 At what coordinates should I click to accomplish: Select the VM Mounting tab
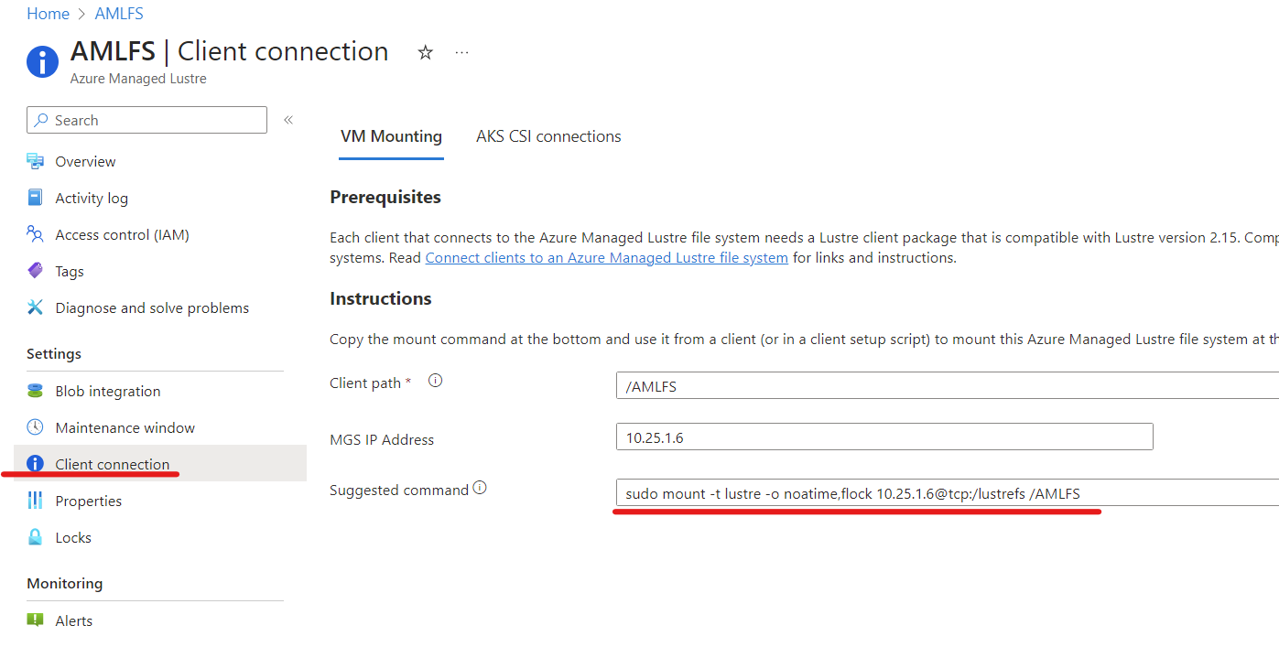[391, 136]
